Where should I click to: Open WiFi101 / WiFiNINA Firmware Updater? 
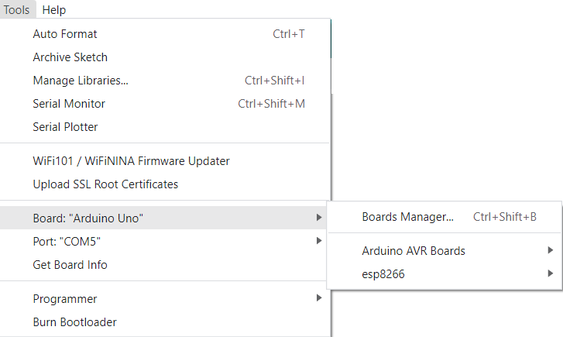(131, 161)
